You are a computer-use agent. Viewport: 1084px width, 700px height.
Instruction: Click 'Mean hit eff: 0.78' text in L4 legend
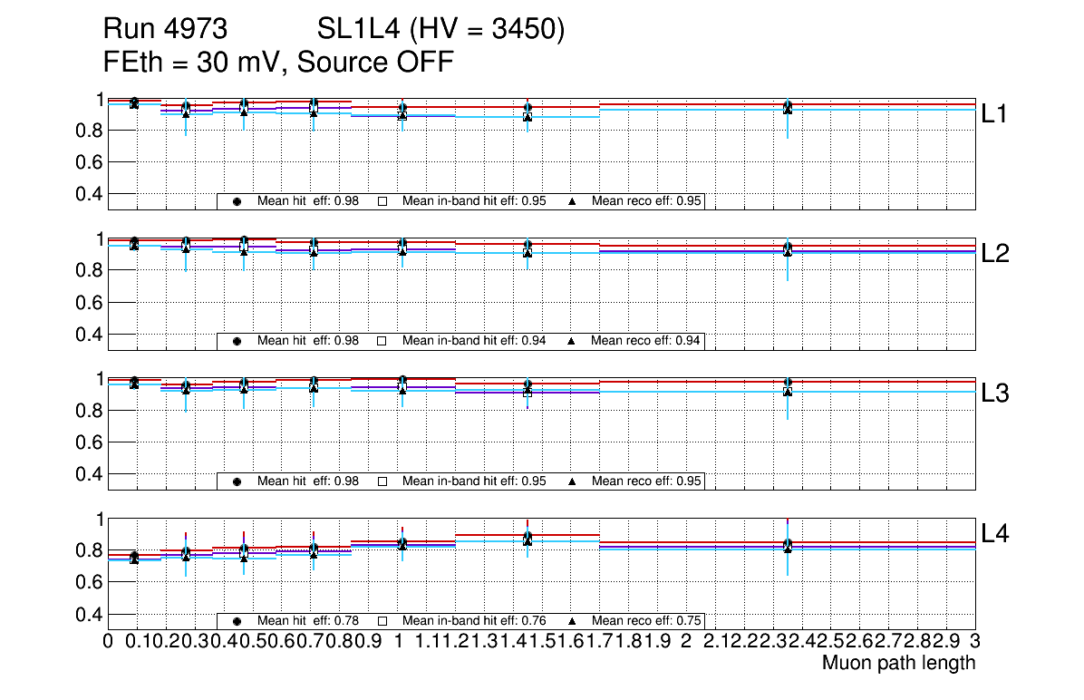pos(308,621)
